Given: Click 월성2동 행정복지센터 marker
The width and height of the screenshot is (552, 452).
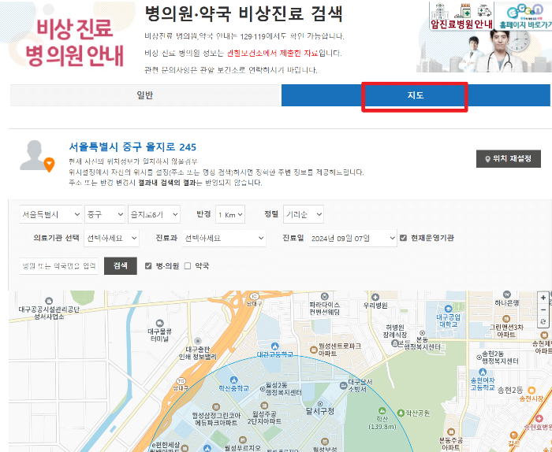Looking at the screenshot, I should pos(263,389).
